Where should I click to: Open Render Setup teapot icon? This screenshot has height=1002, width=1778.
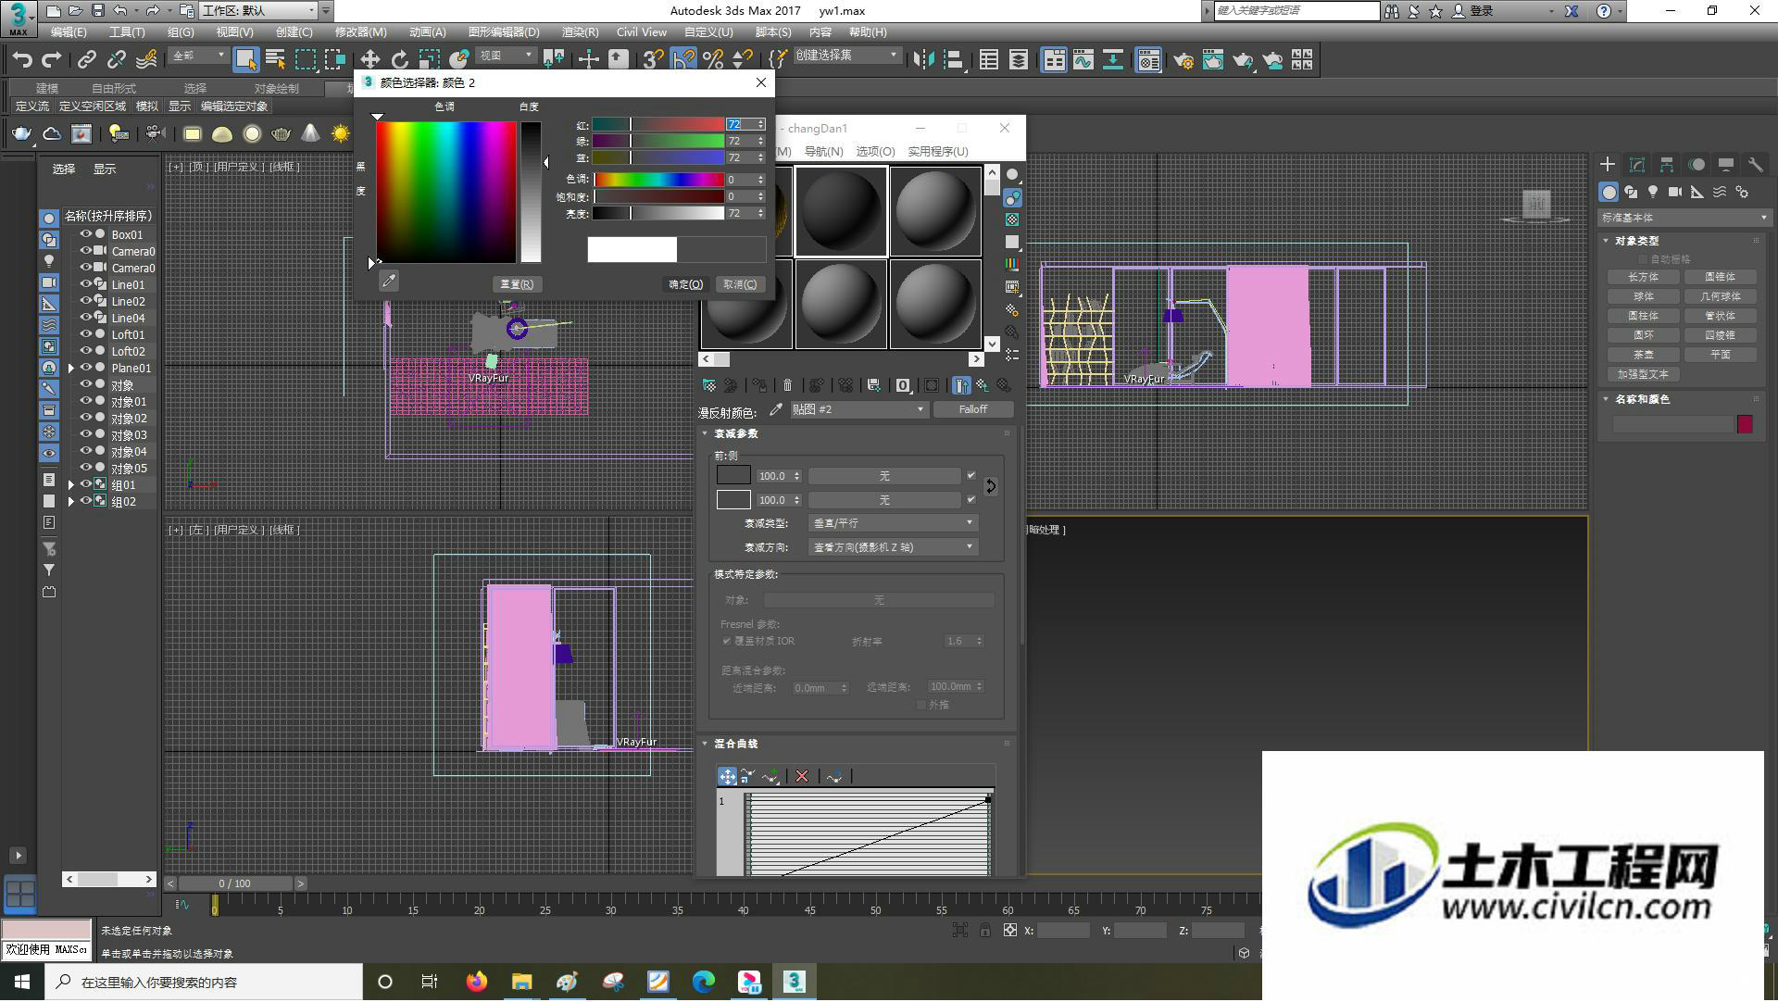1183,59
